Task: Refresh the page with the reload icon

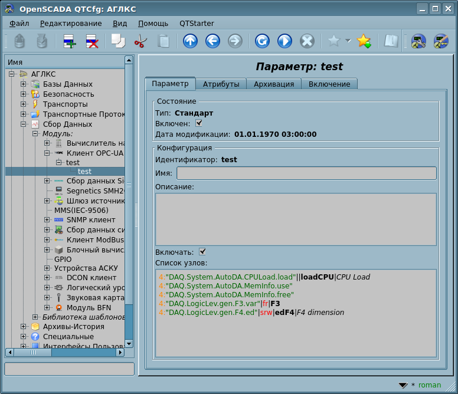Action: 262,41
